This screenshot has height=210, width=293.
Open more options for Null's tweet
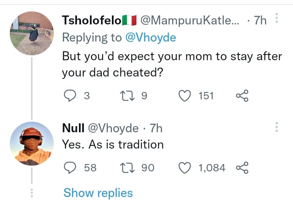tap(277, 127)
